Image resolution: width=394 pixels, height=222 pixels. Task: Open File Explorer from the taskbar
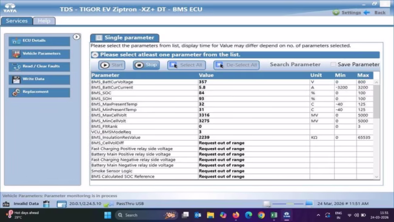[x=210, y=215]
